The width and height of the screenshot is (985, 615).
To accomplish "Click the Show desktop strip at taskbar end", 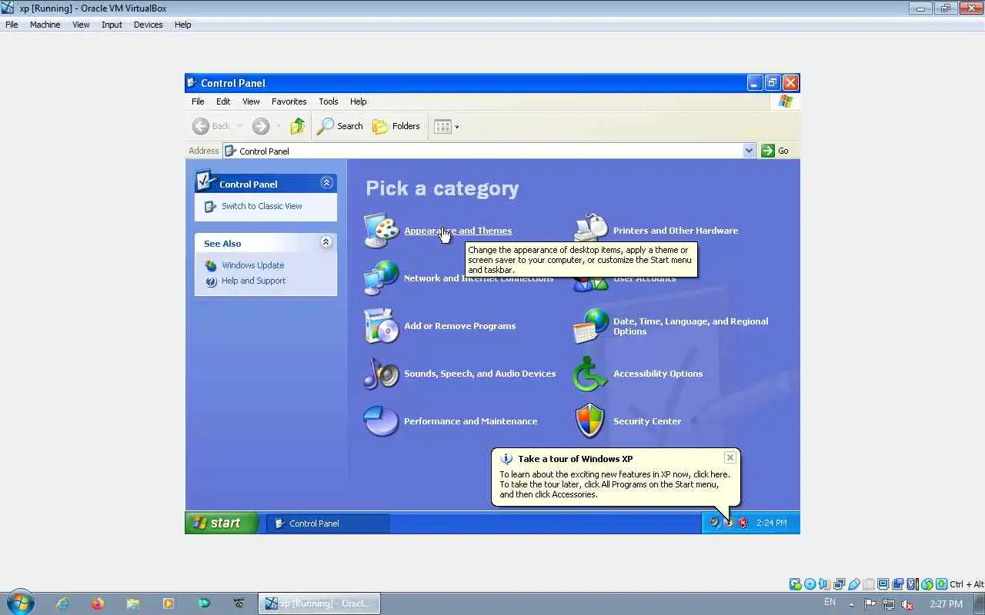I will pos(980,603).
